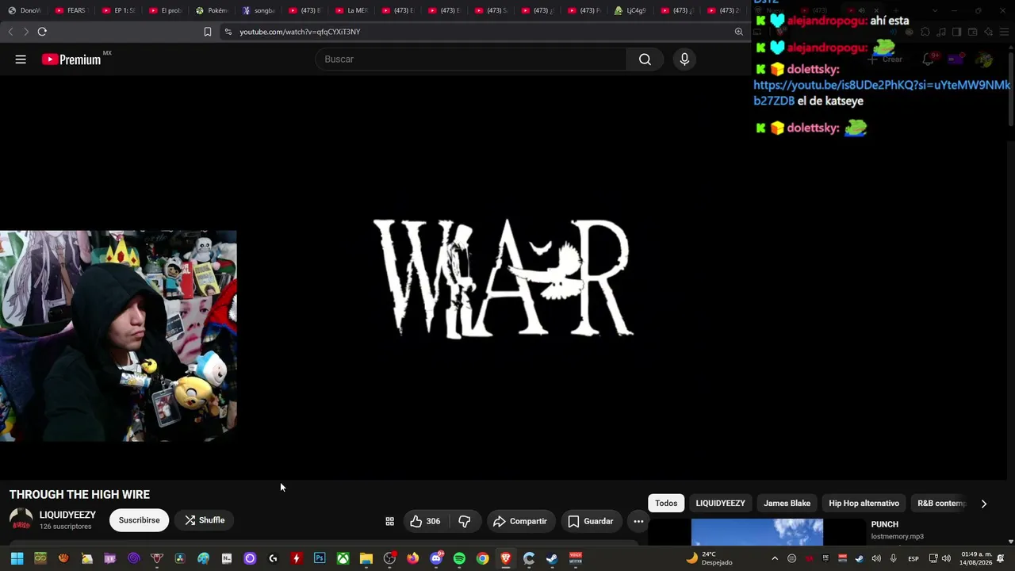Open Windows Start menu

click(x=17, y=558)
